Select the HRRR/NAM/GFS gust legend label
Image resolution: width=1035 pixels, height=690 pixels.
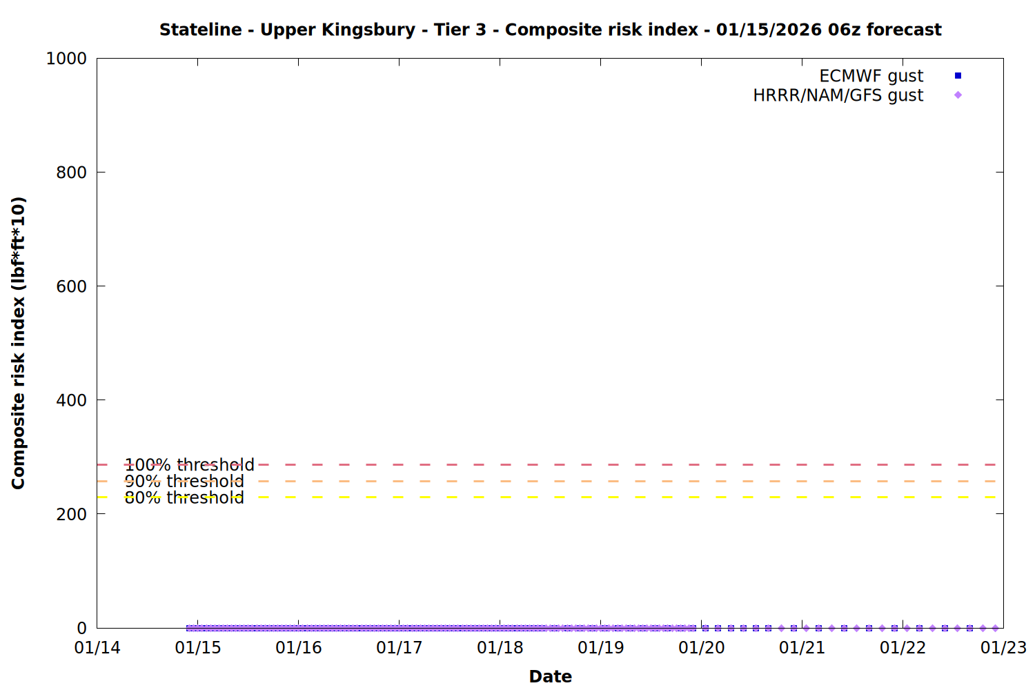pyautogui.click(x=838, y=95)
